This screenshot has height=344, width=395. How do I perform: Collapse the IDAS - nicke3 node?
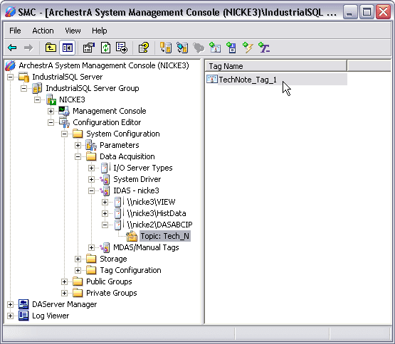click(91, 190)
